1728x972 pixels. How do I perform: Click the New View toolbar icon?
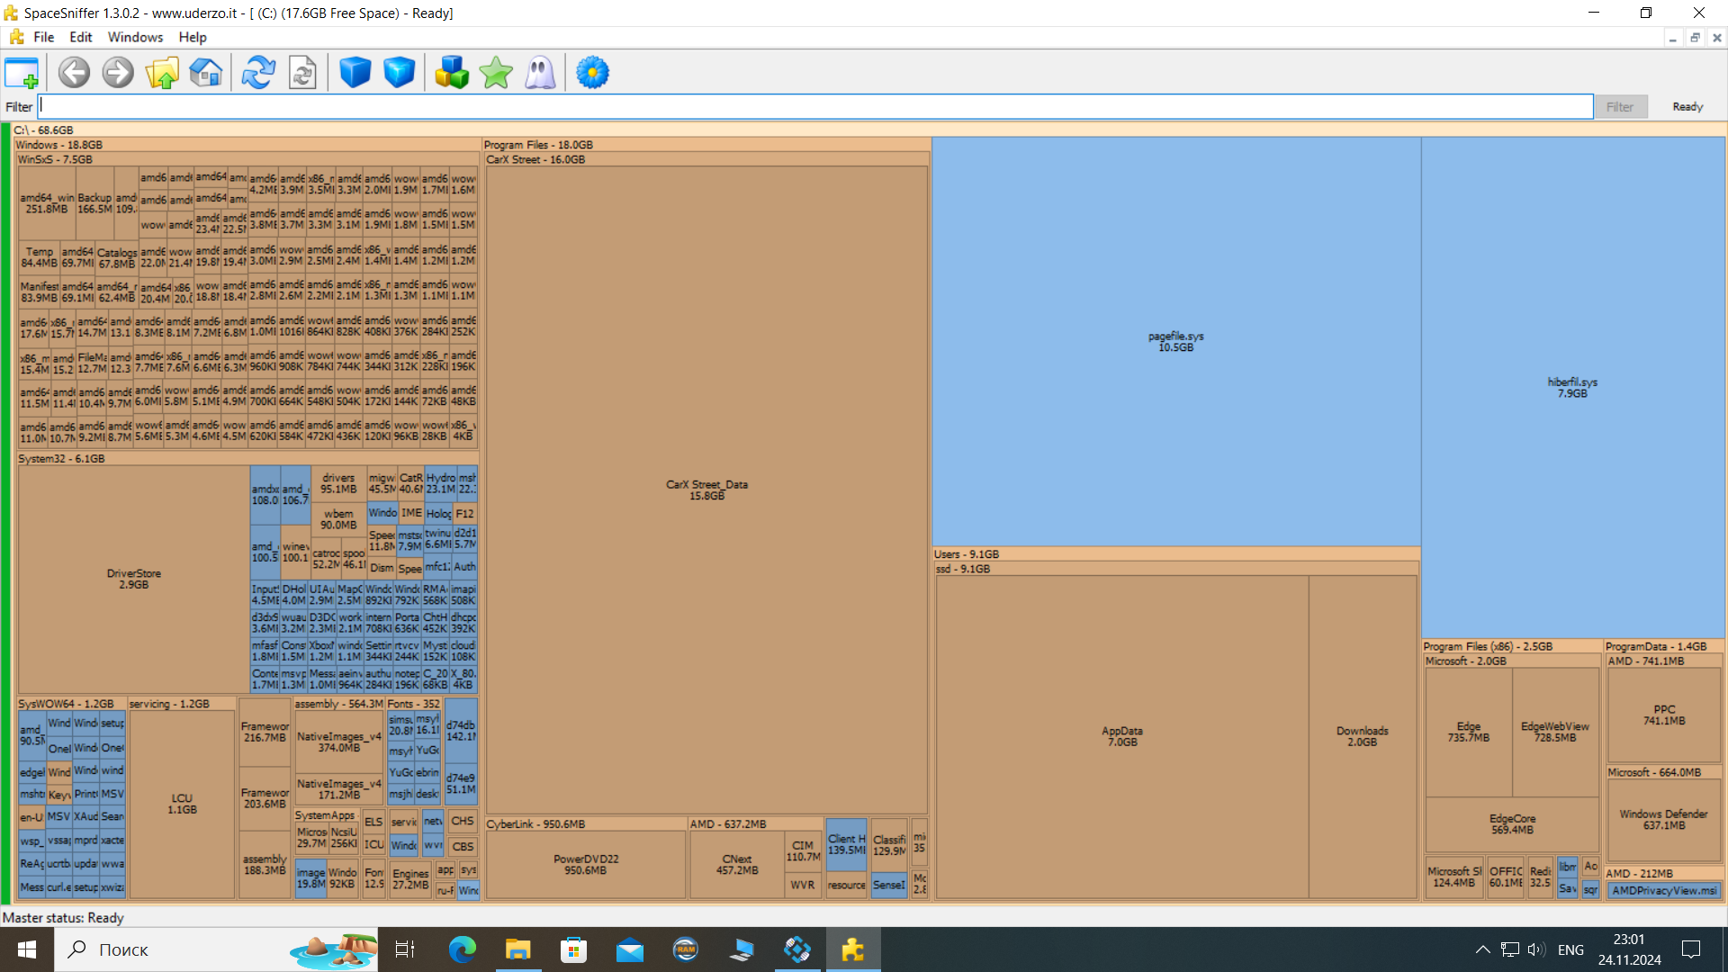(x=22, y=73)
